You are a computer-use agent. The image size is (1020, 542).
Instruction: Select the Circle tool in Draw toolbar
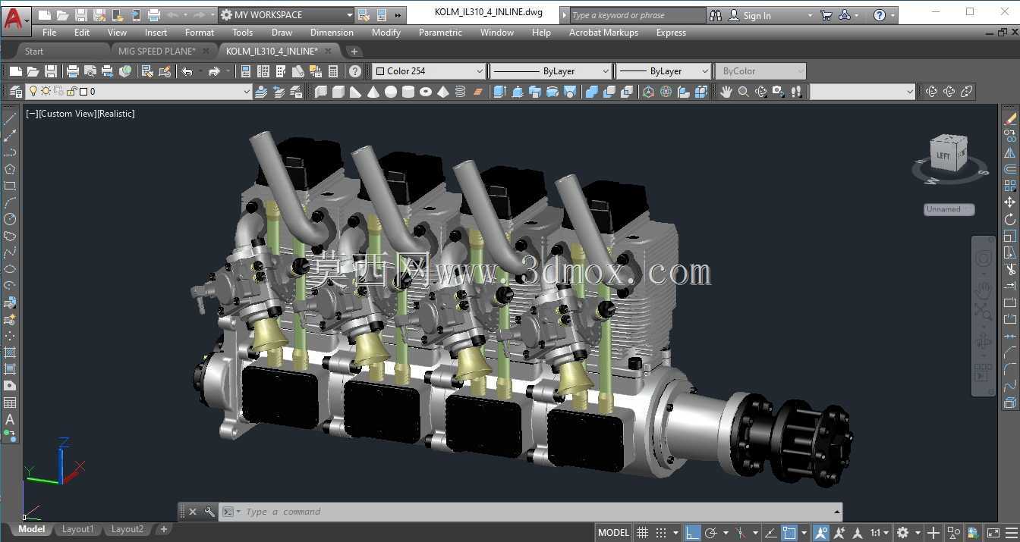pos(10,219)
